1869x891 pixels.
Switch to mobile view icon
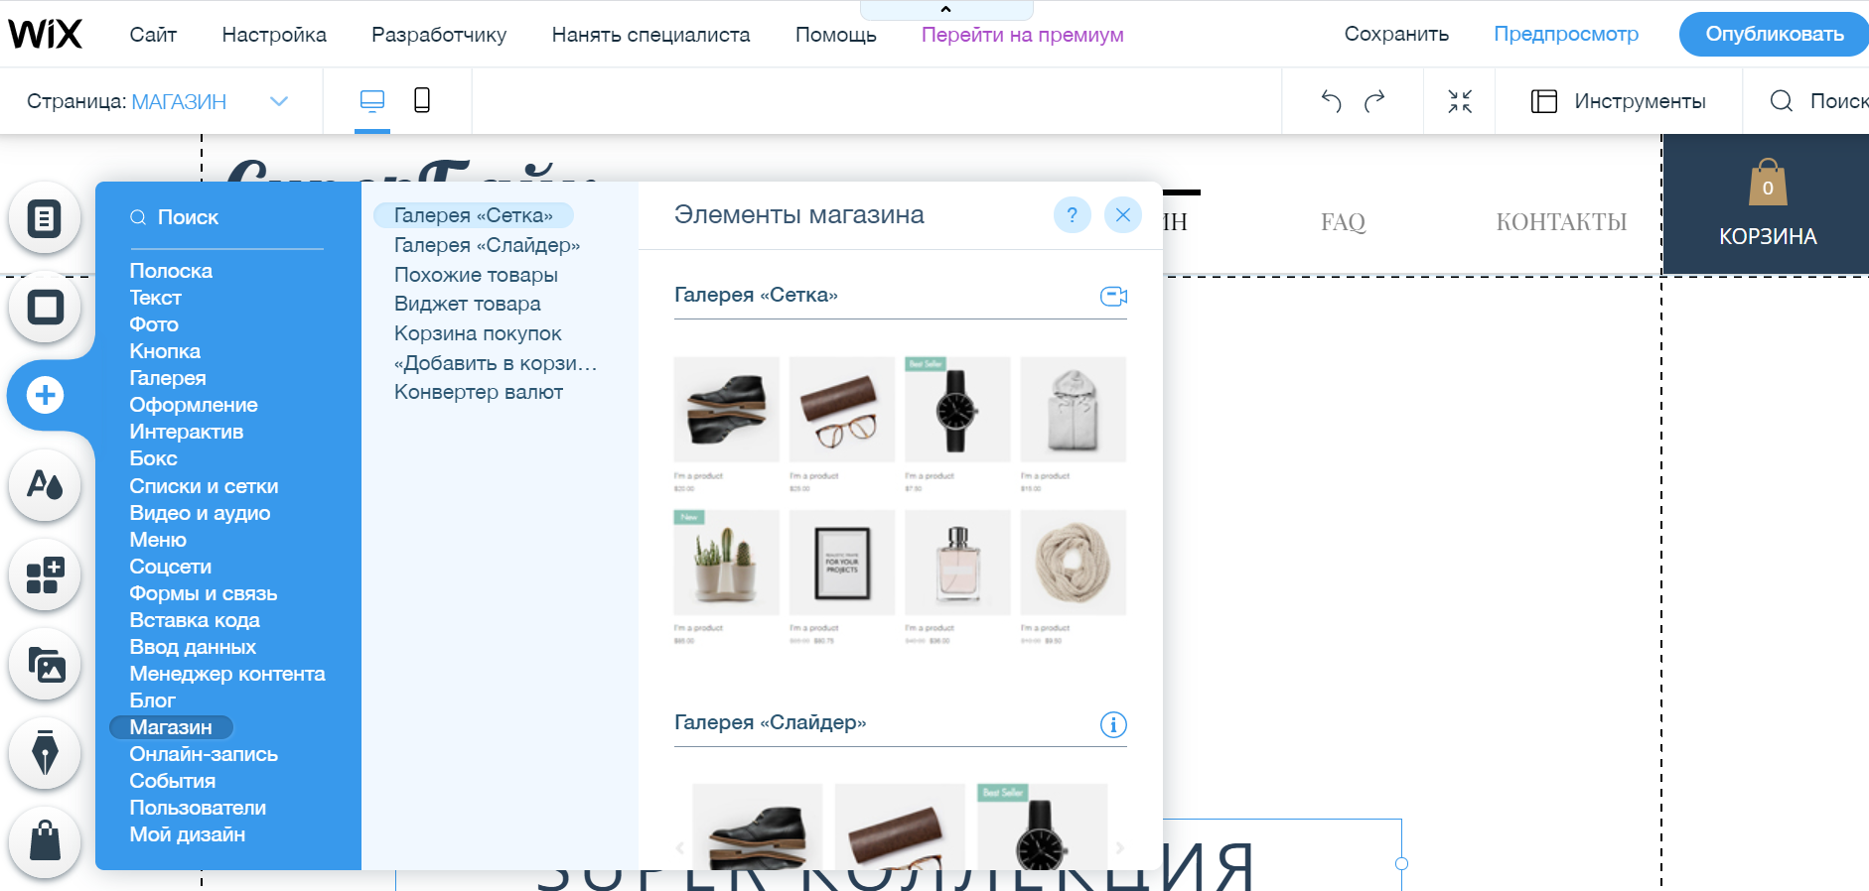(422, 100)
